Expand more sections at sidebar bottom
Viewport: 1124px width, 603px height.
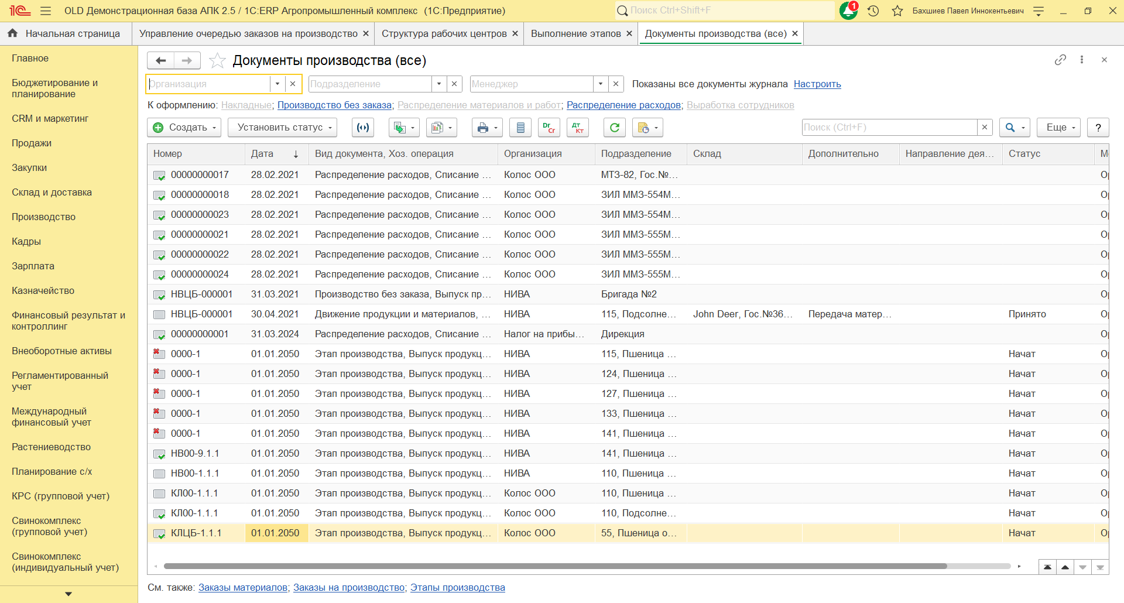68,594
